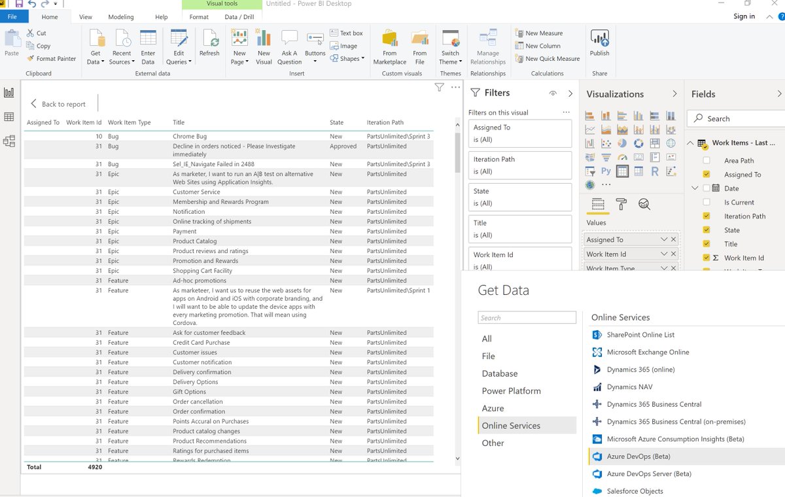Image resolution: width=785 pixels, height=497 pixels.
Task: Click the Undo arrow in title bar
Action: 33,4
